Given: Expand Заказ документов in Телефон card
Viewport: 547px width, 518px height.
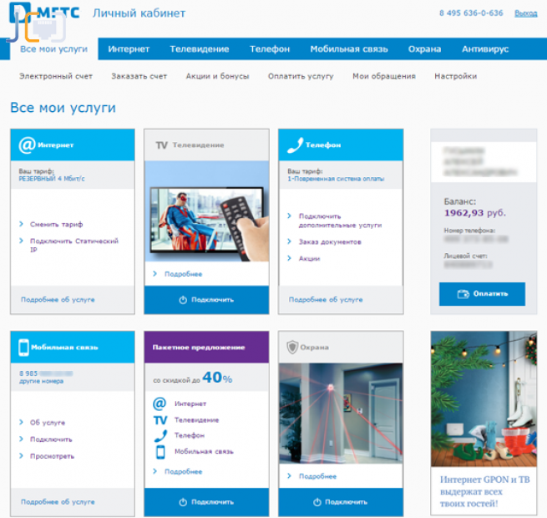Looking at the screenshot, I should click(x=329, y=241).
